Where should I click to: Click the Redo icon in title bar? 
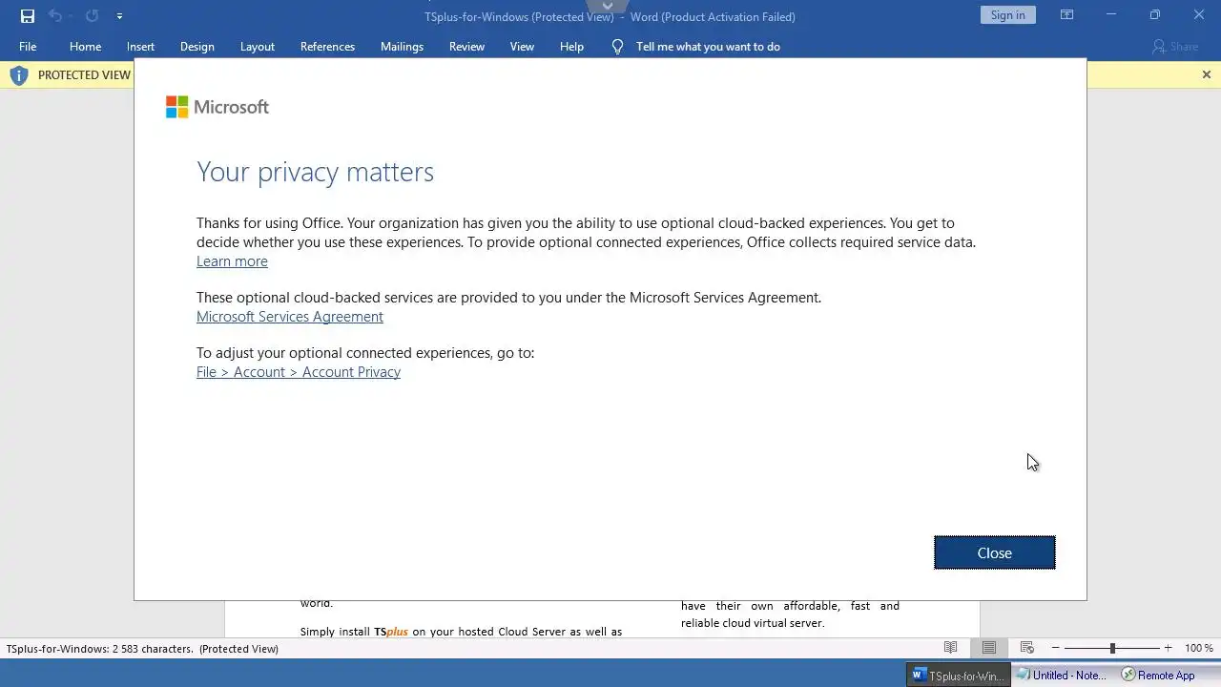pos(92,16)
